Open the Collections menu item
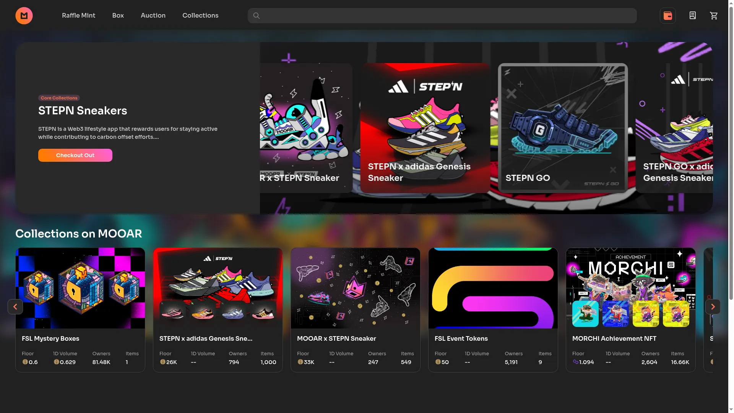Viewport: 734px width, 413px height. coord(200,16)
